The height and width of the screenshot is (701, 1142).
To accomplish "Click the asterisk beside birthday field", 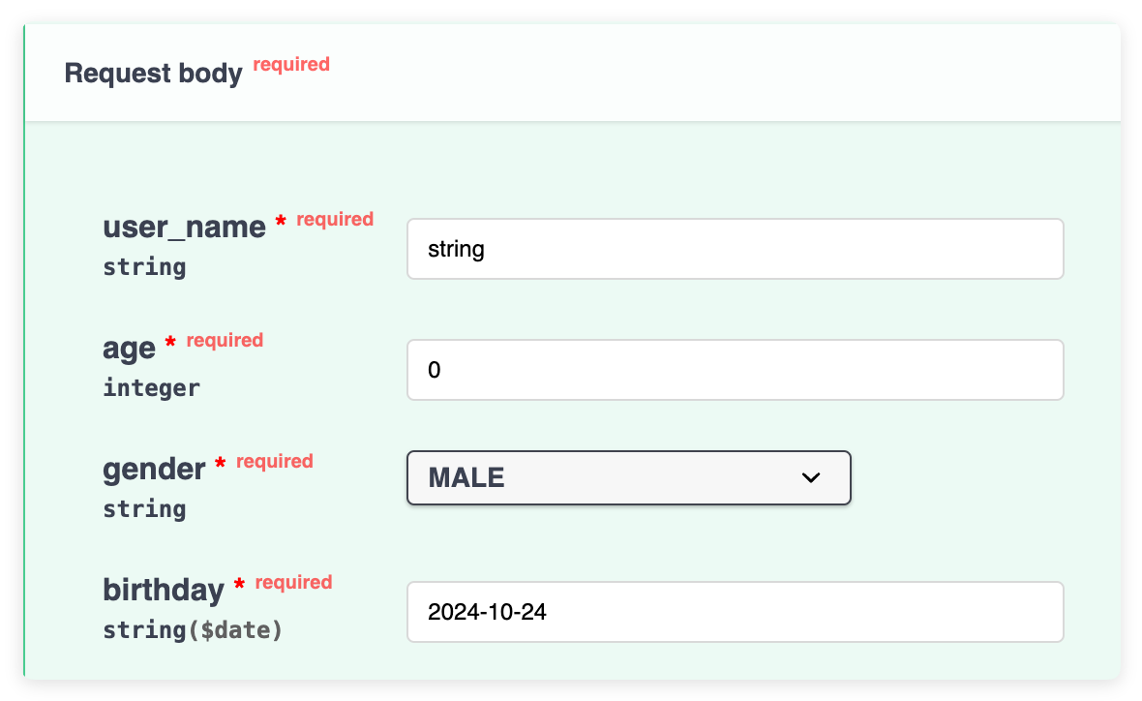I will tap(238, 583).
